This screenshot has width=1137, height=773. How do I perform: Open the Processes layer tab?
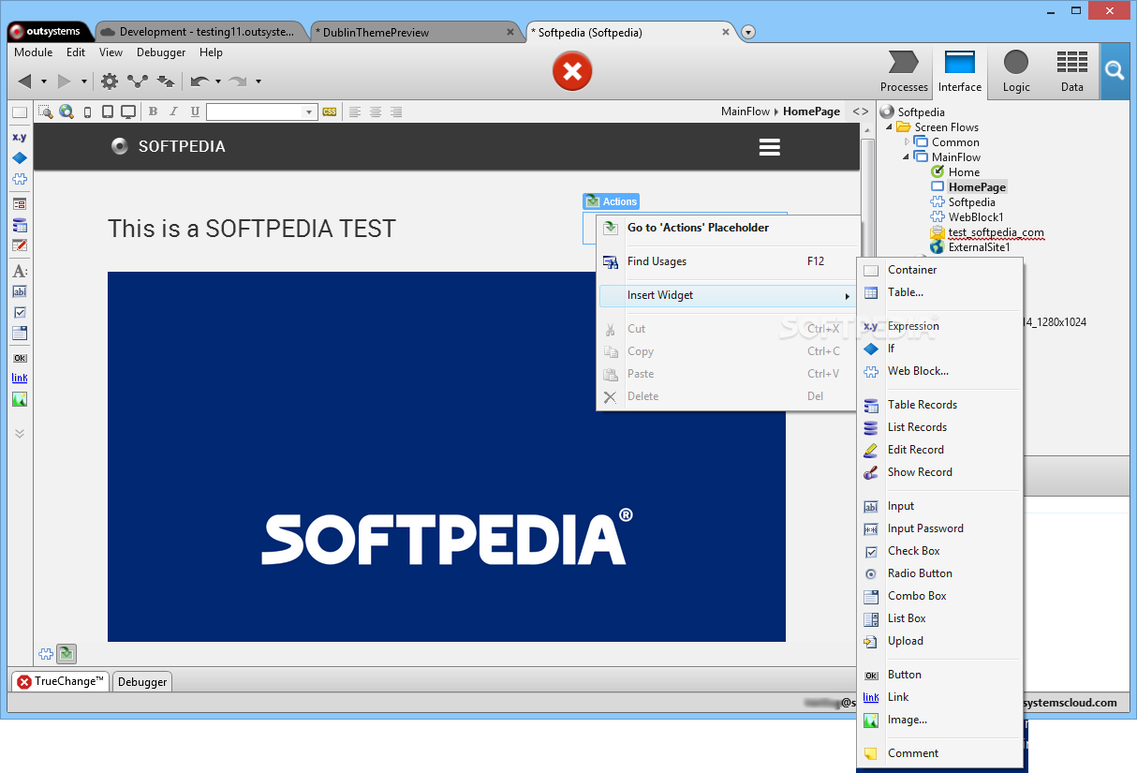click(904, 72)
